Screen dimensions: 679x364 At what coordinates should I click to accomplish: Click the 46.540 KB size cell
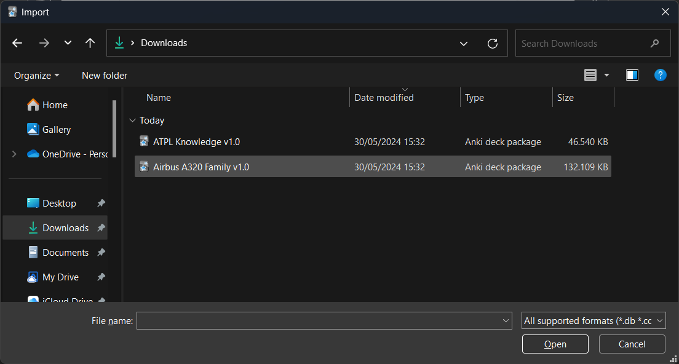click(587, 142)
